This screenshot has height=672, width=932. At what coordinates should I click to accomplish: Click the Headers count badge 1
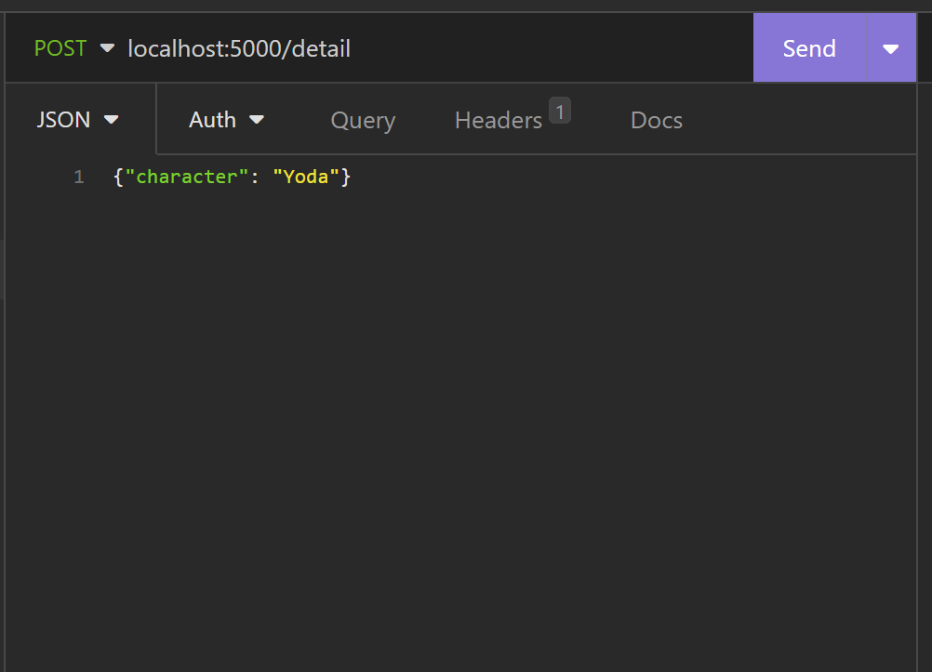point(559,111)
